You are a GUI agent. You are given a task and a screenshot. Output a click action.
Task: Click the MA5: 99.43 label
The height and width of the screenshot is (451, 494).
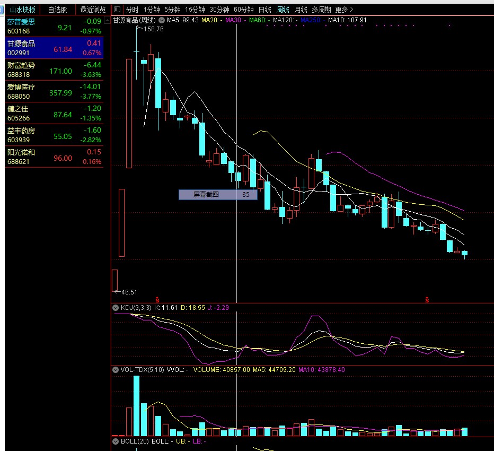pyautogui.click(x=183, y=20)
